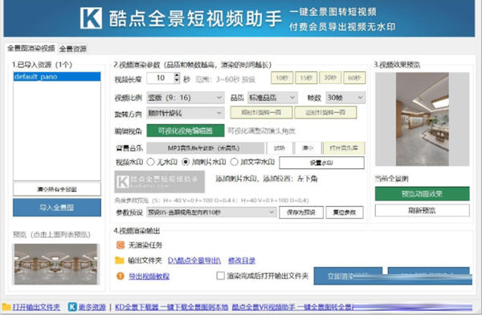The height and width of the screenshot is (315, 482).
Task: Click 逆时针旋转一圈 button
Action: point(325,112)
